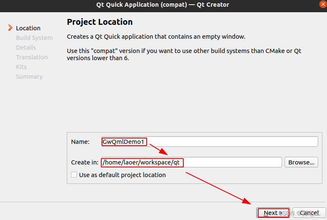Image resolution: width=327 pixels, height=220 pixels.
Task: Click the Next button
Action: pos(273,213)
